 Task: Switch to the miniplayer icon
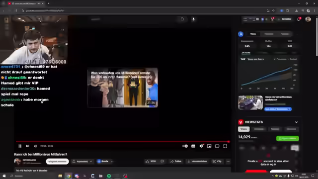pyautogui.click(x=209, y=146)
